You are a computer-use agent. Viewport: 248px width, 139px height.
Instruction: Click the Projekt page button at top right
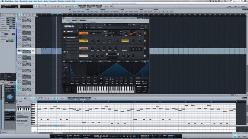pos(243,6)
